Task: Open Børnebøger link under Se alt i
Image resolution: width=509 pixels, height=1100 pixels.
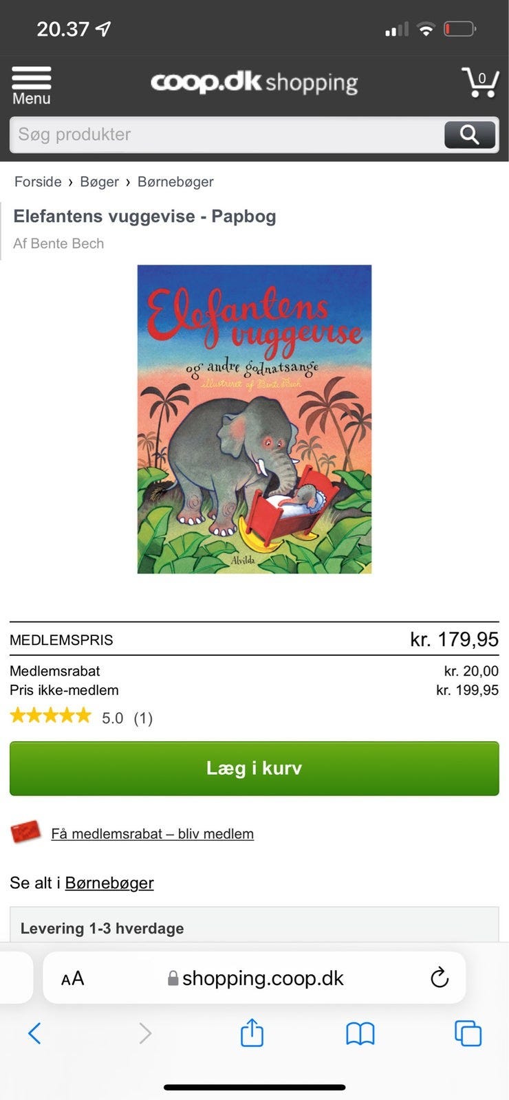Action: point(109,883)
